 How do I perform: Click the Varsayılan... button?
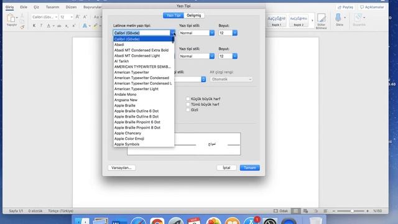pos(121,167)
